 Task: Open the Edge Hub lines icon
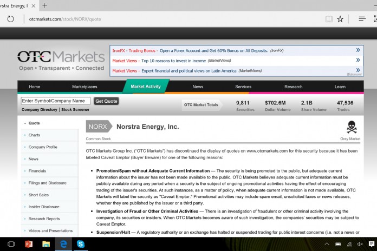[x=362, y=19]
